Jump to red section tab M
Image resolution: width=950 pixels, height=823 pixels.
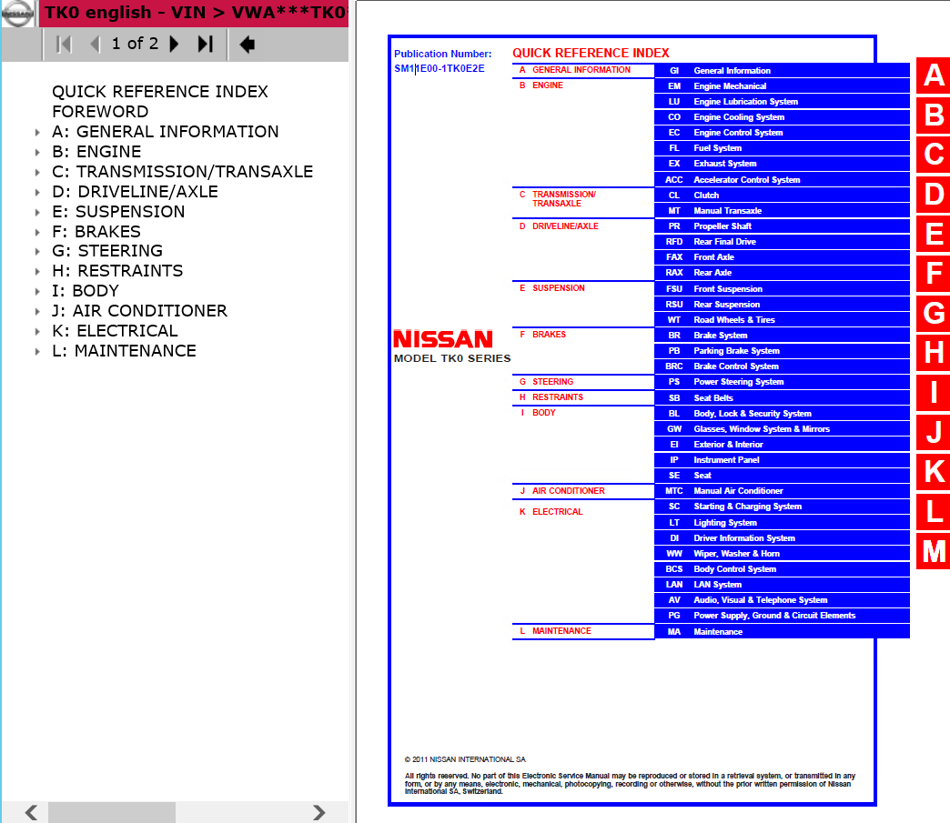pos(933,551)
